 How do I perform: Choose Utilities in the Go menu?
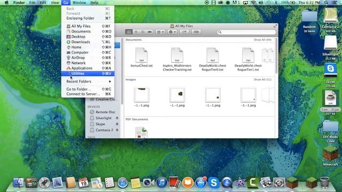88,74
